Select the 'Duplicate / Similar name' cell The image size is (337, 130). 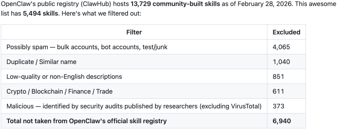pos(42,62)
